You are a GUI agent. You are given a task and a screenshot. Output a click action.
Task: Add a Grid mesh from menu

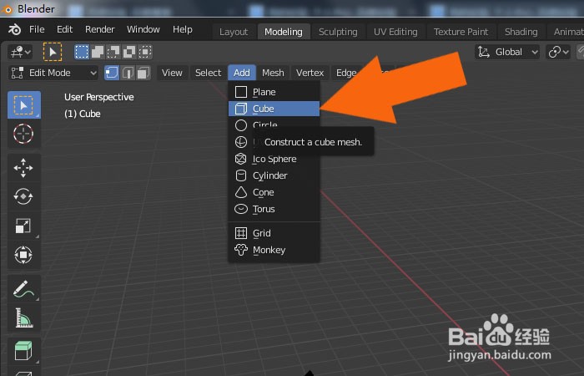(x=274, y=233)
